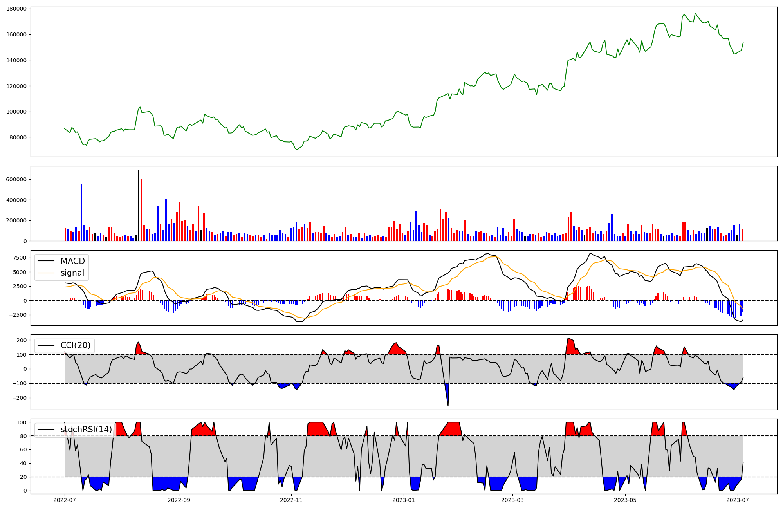Viewport: 783px width, 509px height.
Task: Click the 180000 price axis label
Action: click(x=17, y=9)
